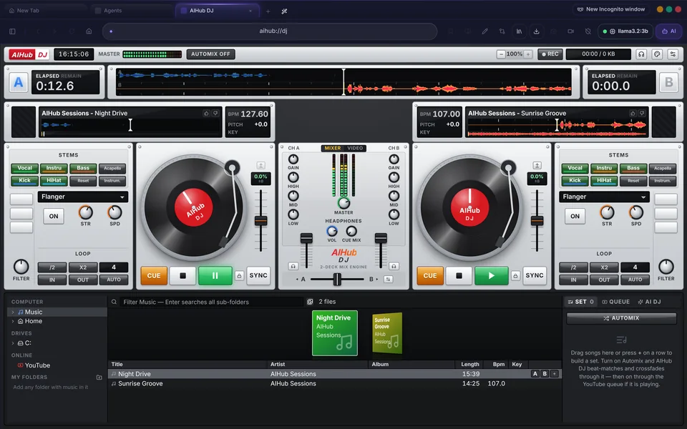Click the browser download icon in the toolbar
This screenshot has width=687, height=429.
coord(536,31)
